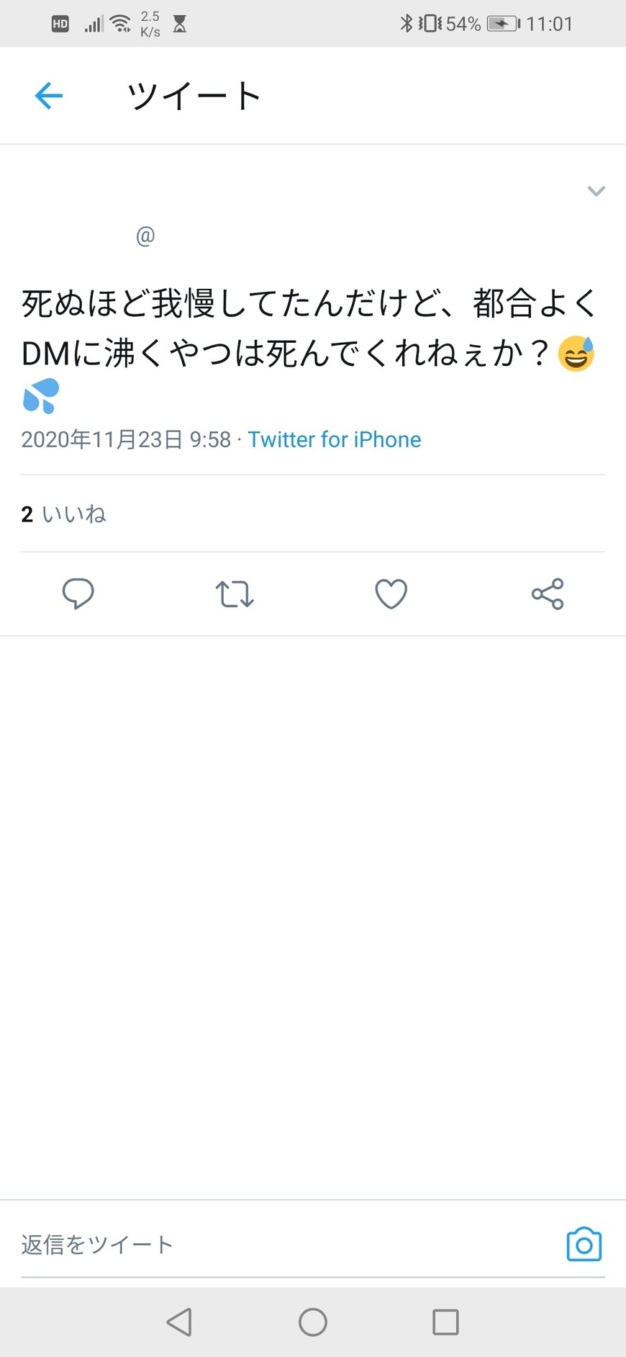Tap the share icon

click(548, 594)
